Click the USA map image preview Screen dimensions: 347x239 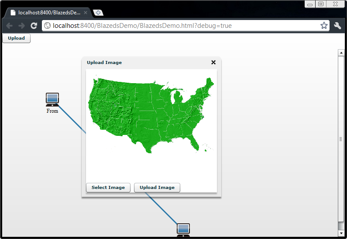151,115
